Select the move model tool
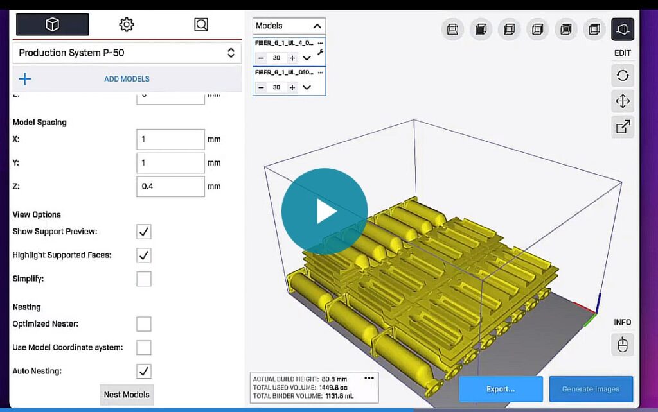Image resolution: width=658 pixels, height=412 pixels. click(x=622, y=101)
